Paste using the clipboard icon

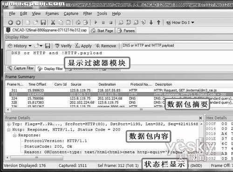click(68, 23)
